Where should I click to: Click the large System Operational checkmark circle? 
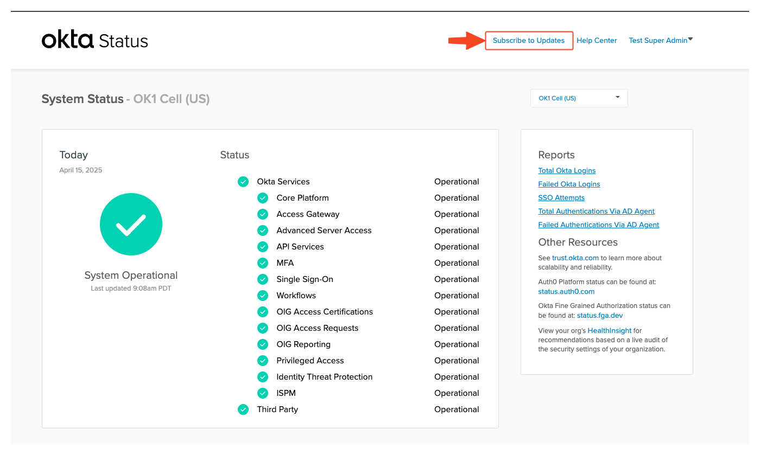pos(131,224)
